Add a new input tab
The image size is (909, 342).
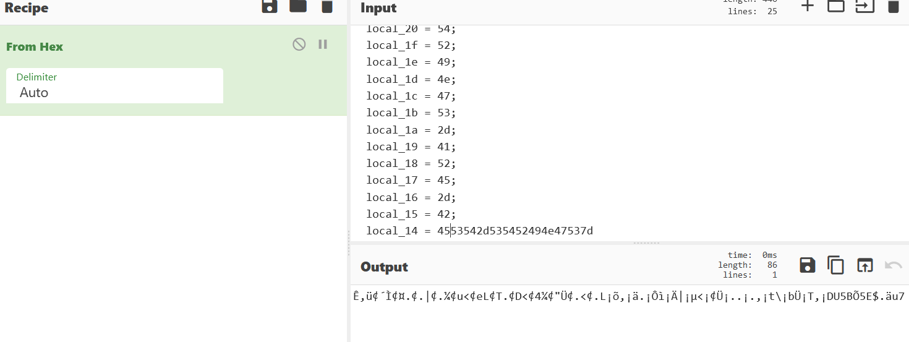(808, 6)
